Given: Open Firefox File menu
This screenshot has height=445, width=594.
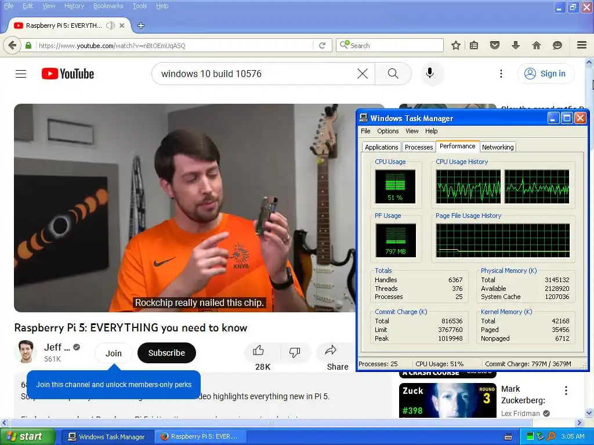Looking at the screenshot, I should (x=9, y=6).
